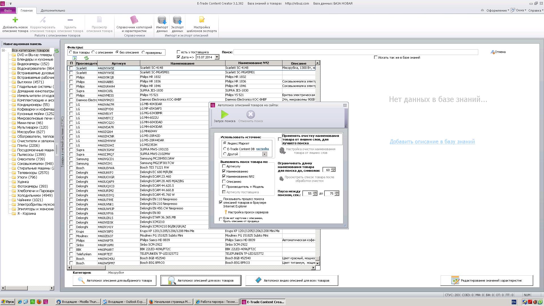The width and height of the screenshot is (544, 306).
Task: Open proxy server settings key icon
Action: pyautogui.click(x=226, y=212)
